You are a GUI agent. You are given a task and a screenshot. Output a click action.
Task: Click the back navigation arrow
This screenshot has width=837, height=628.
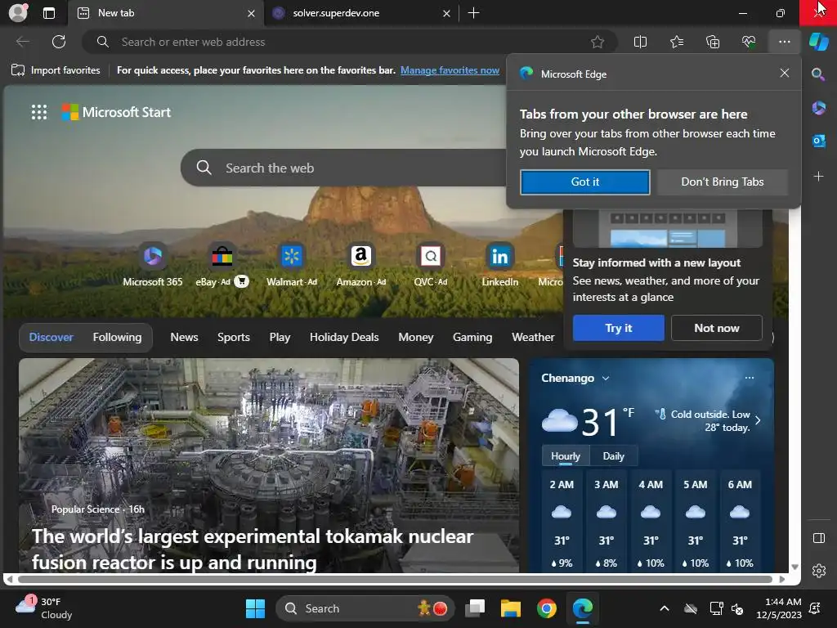22,42
